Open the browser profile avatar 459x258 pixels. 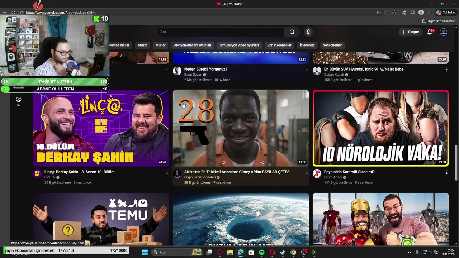tap(421, 12)
